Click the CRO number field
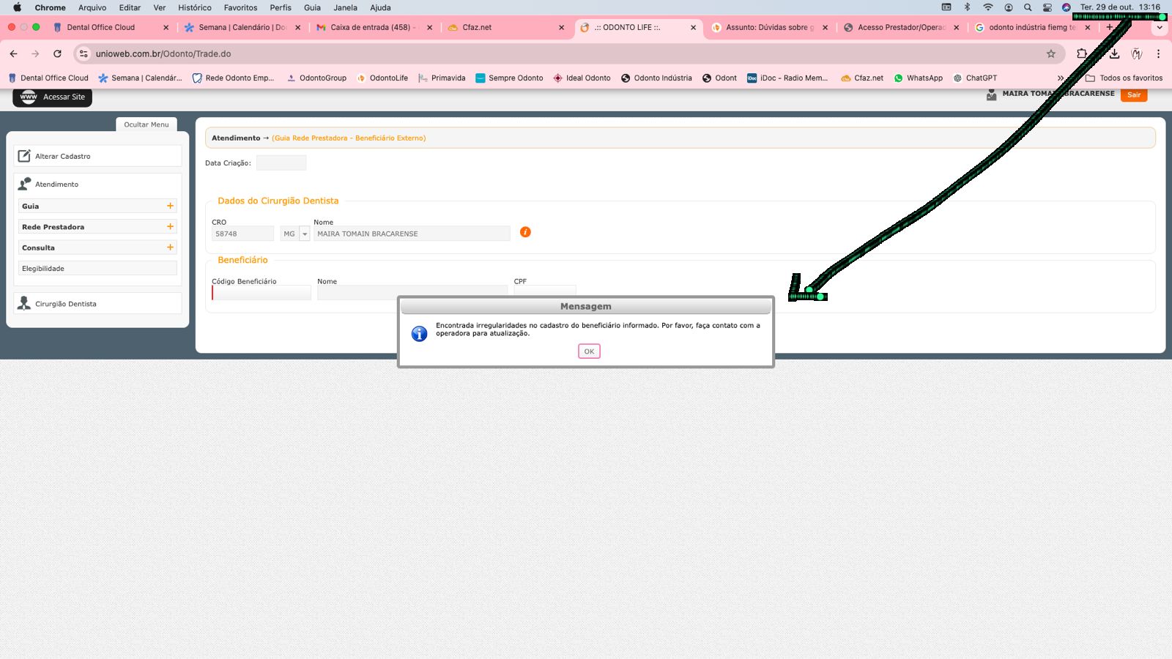 point(242,234)
